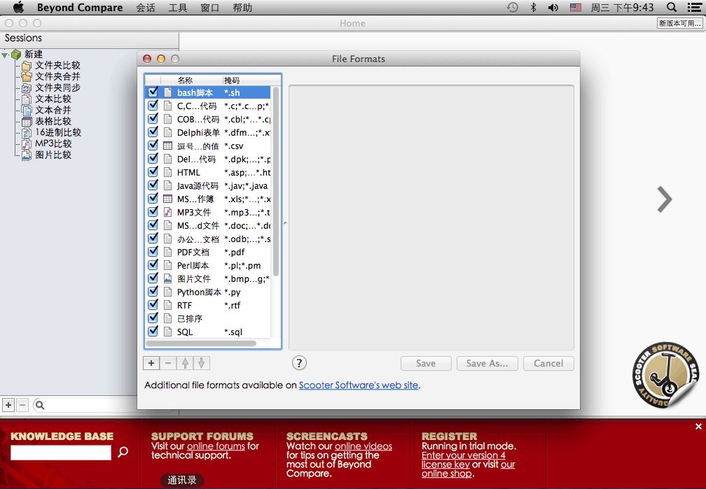This screenshot has height=489, width=706.
Task: Open the 会话 menu
Action: point(146,8)
